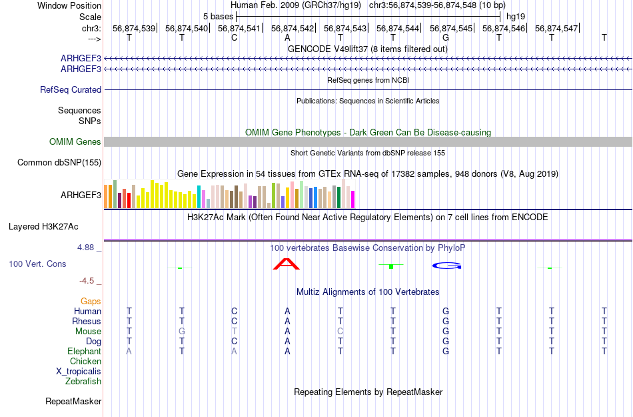The image size is (633, 417).
Task: Click the RefSeq Curated label
Action: (70, 89)
